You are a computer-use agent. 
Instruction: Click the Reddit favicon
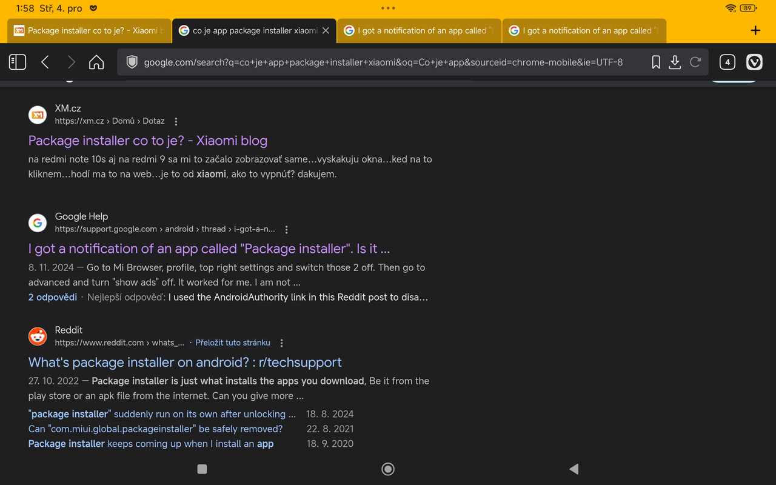[38, 336]
